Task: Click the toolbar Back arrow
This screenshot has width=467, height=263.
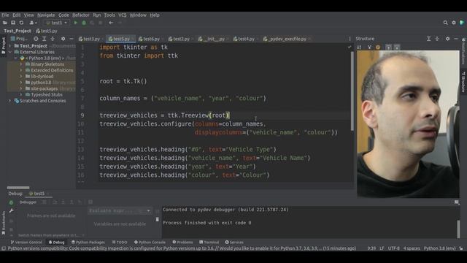Action: (111, 23)
